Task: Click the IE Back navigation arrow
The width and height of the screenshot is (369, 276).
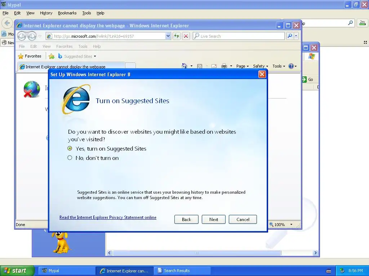Action: pos(22,36)
